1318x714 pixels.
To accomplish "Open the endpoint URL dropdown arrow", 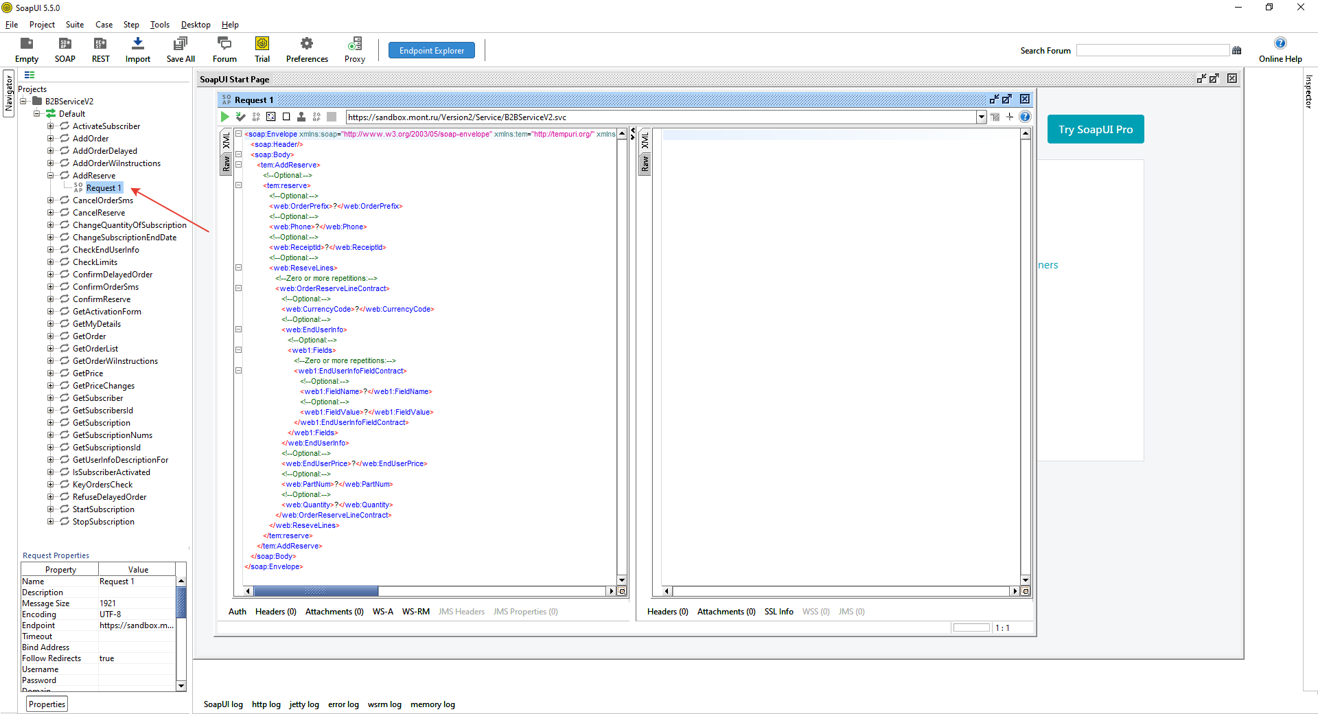I will pyautogui.click(x=982, y=117).
